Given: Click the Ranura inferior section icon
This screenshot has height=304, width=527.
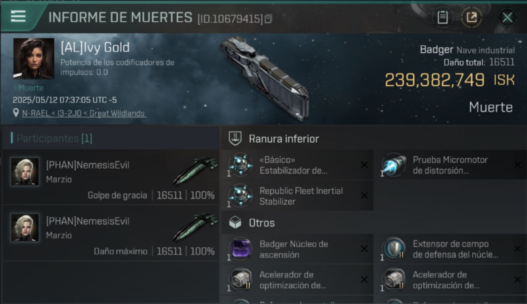Looking at the screenshot, I should click(235, 139).
